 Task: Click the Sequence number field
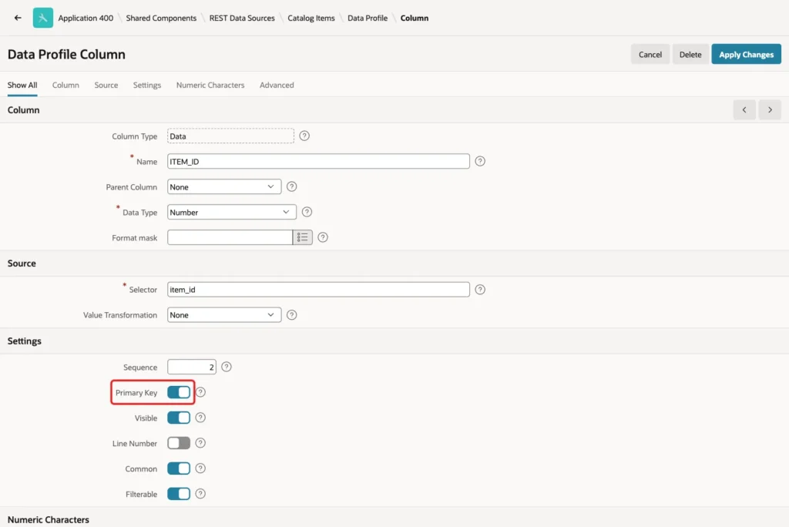tap(192, 367)
